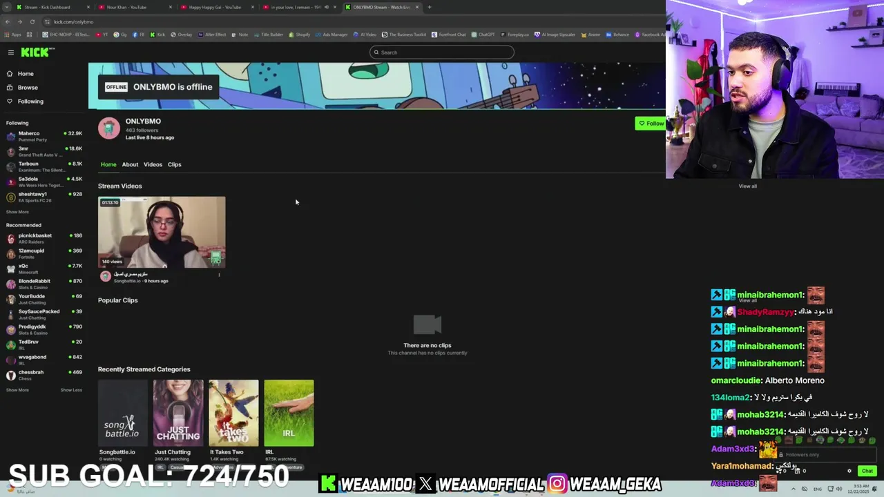Screen dimensions: 884x497
Task: Open the ChatGPT bookmark
Action: coord(483,35)
